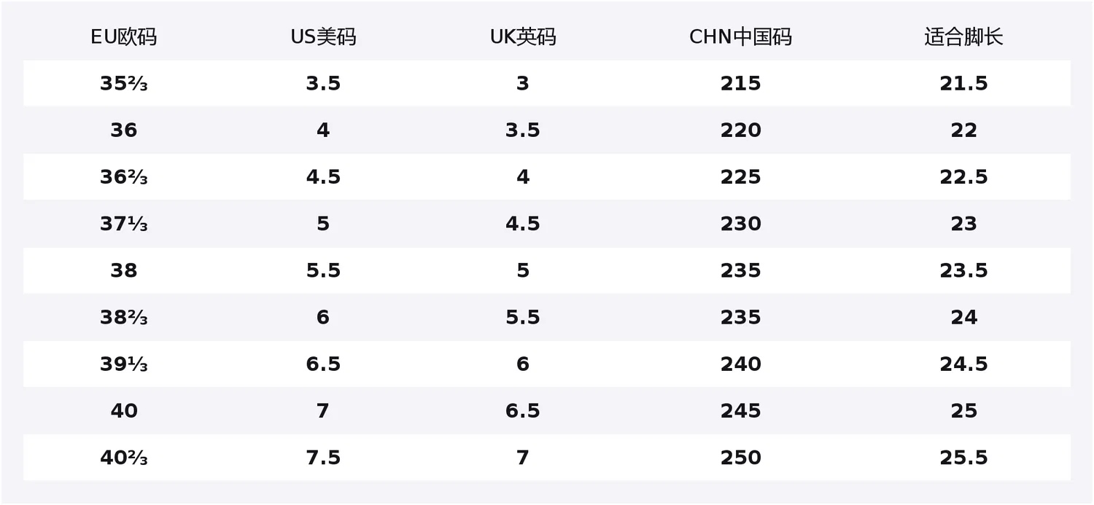Select the EU size 40⅔ cell
This screenshot has width=1094, height=505.
[x=124, y=458]
